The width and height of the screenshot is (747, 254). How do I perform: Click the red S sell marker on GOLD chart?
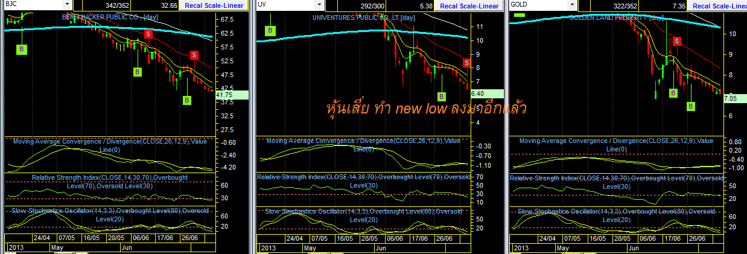pyautogui.click(x=678, y=41)
